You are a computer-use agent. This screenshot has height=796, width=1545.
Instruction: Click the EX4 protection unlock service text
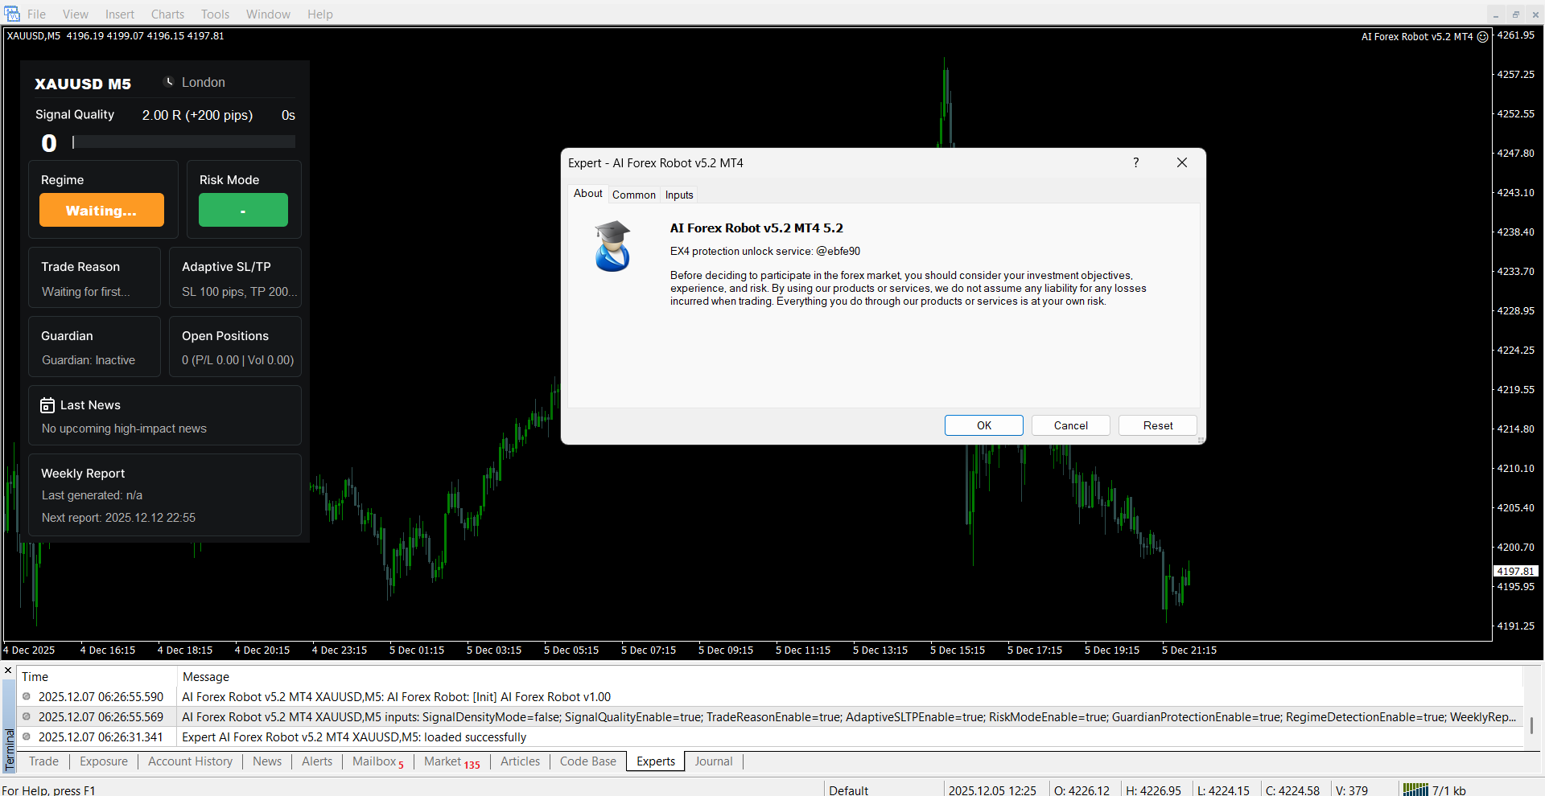tap(765, 251)
